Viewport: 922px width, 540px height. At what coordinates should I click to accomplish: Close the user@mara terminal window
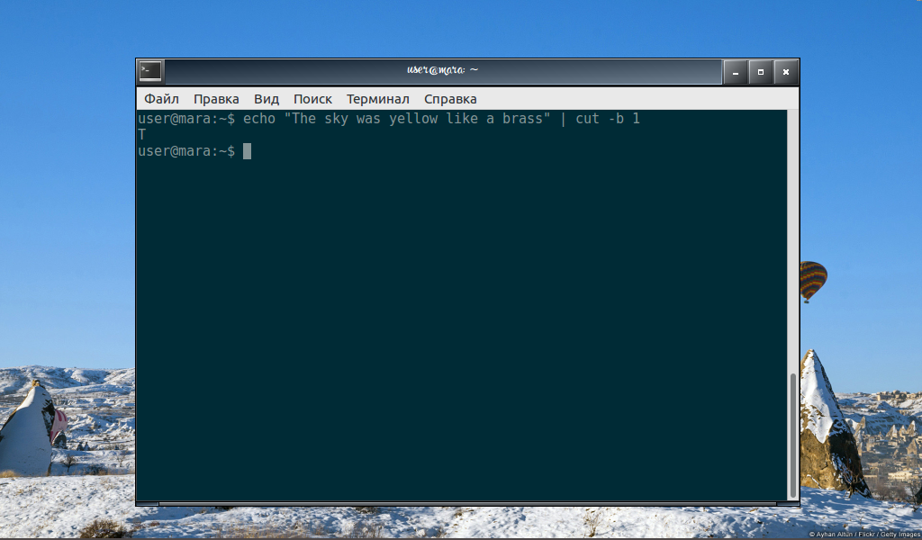click(785, 72)
